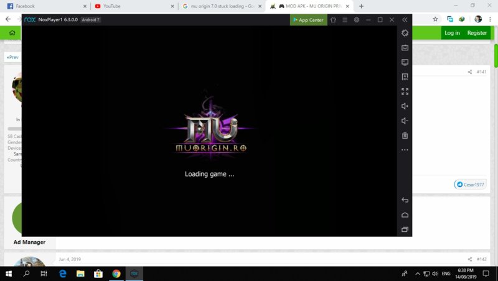Open the notification center
Screen dimensions: 498x281
(x=486, y=274)
